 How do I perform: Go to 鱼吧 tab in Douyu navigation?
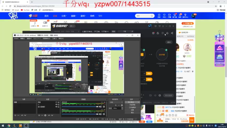tap(92, 16)
